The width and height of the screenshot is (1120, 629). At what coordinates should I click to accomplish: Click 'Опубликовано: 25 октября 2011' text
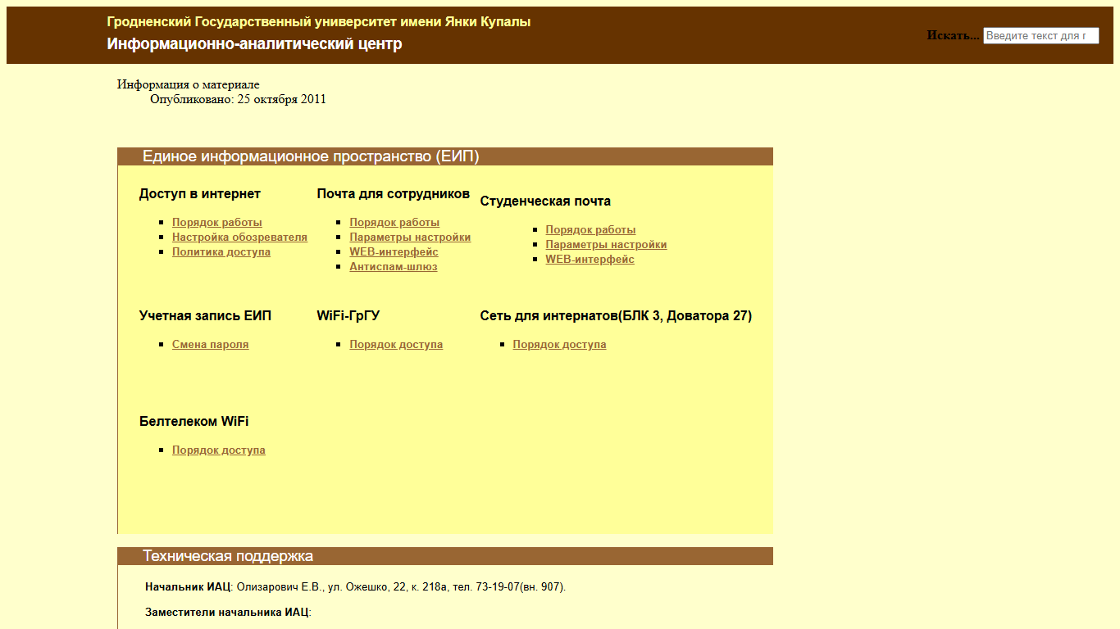point(238,99)
